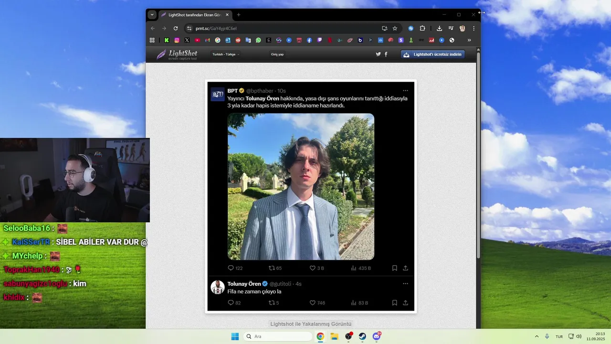Open the WhatsApp bookmark
The image size is (611, 344).
pyautogui.click(x=258, y=40)
